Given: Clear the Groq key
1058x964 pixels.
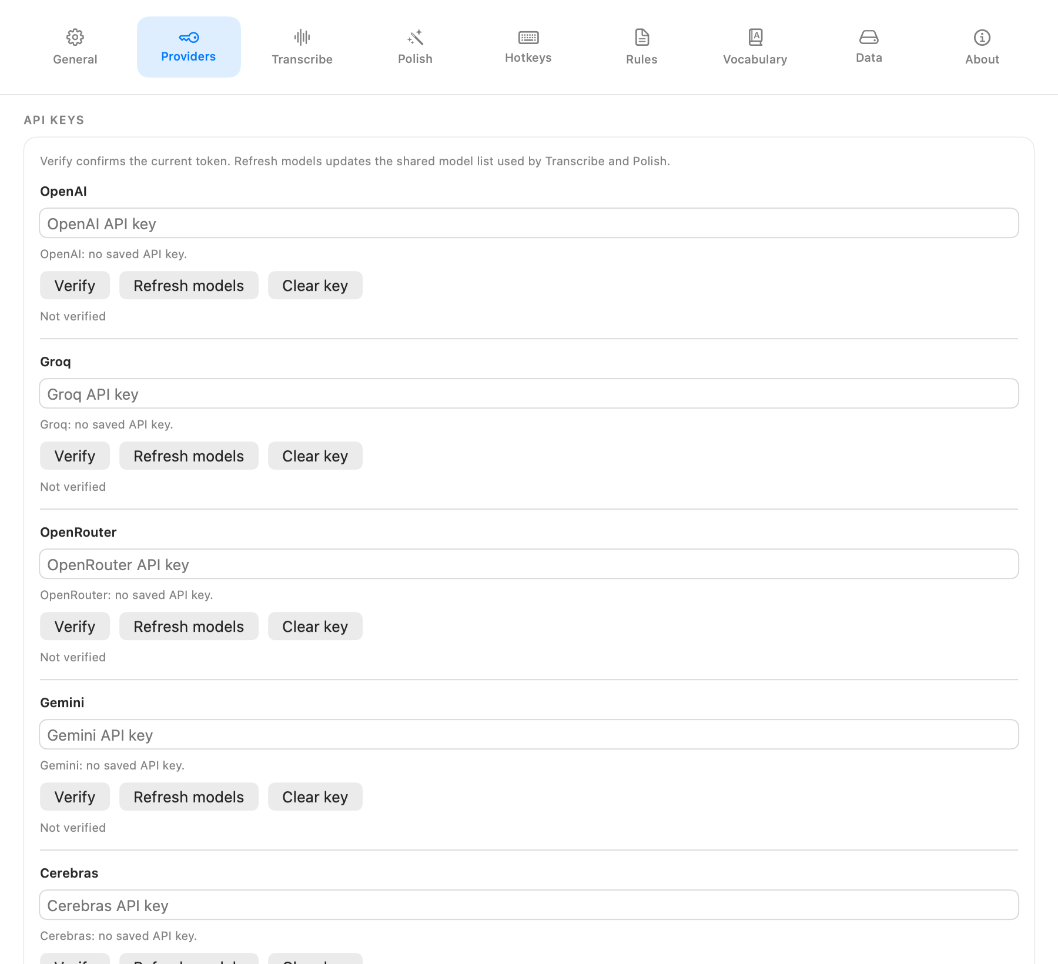Looking at the screenshot, I should (x=315, y=456).
